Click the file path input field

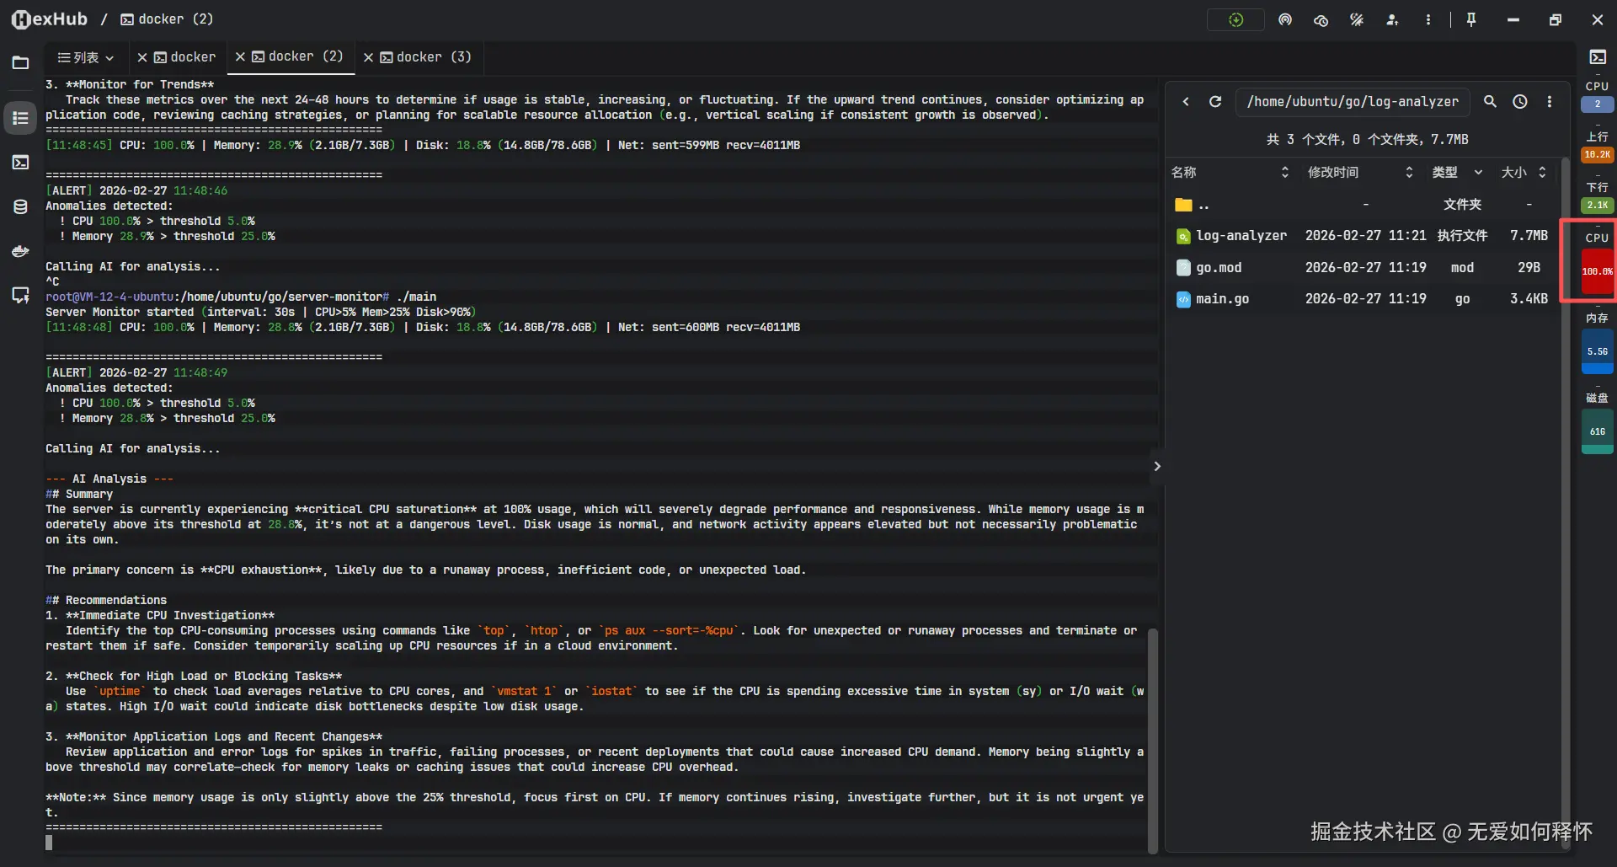[1353, 102]
